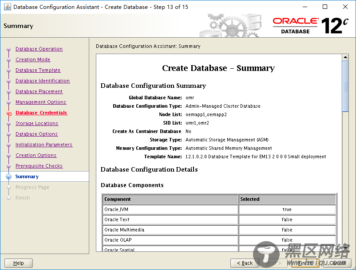The width and height of the screenshot is (356, 270).
Task: Go to Management Options step
Action: pos(41,102)
